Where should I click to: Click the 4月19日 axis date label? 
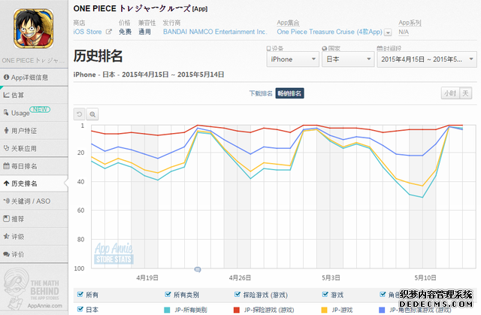pyautogui.click(x=147, y=278)
